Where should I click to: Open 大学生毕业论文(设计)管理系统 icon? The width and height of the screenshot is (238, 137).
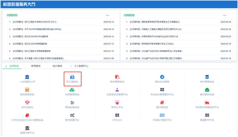27,115
